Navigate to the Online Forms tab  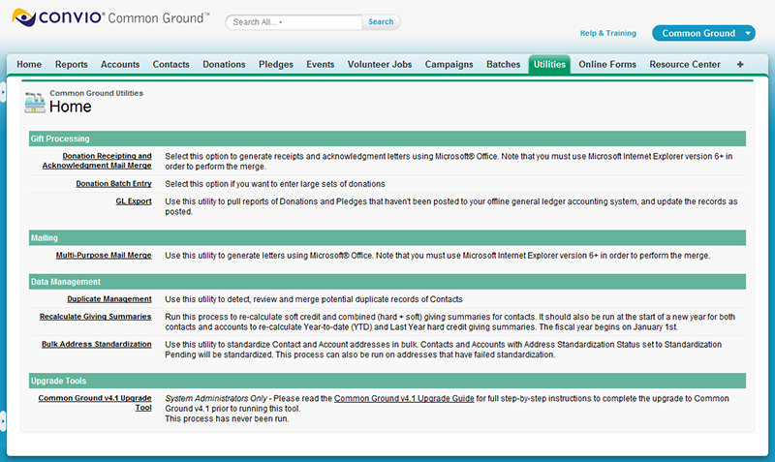[x=607, y=65]
